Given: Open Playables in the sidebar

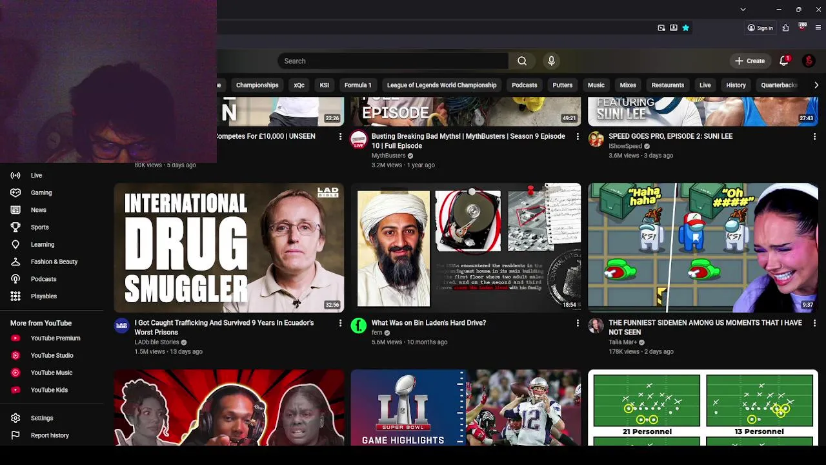Looking at the screenshot, I should 43,296.
